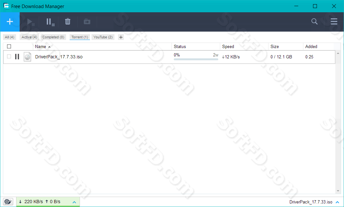Start all downloads with the play icon
The width and height of the screenshot is (344, 207).
point(31,22)
